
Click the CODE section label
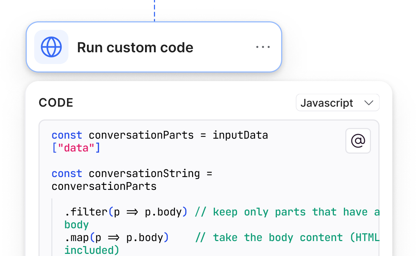click(x=56, y=102)
